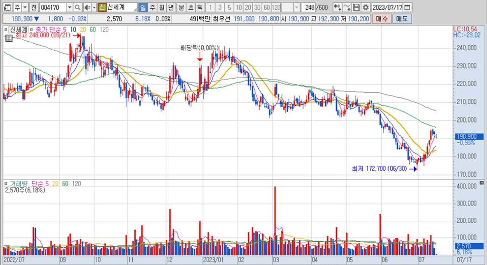Toggle the side panel layout icon
The height and width of the screenshot is (265, 487).
(7, 7)
